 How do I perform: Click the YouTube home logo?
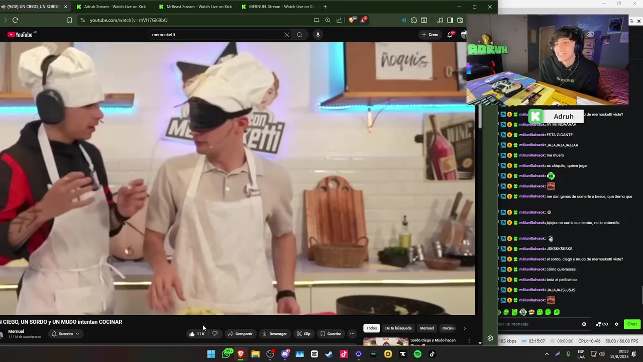pos(20,35)
